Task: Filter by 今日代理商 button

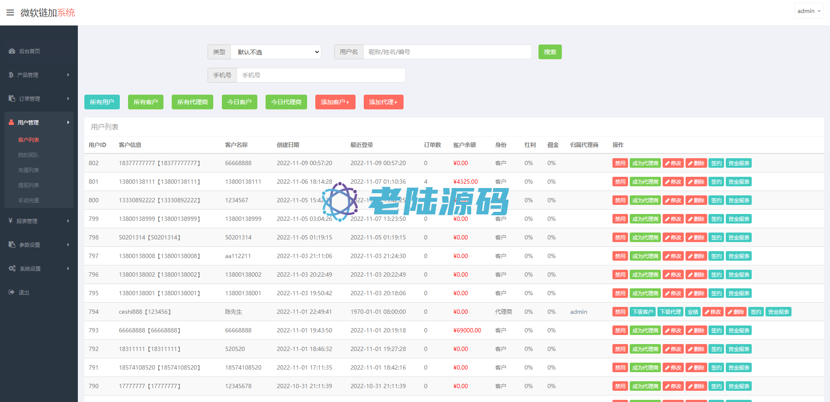Action: pos(286,102)
